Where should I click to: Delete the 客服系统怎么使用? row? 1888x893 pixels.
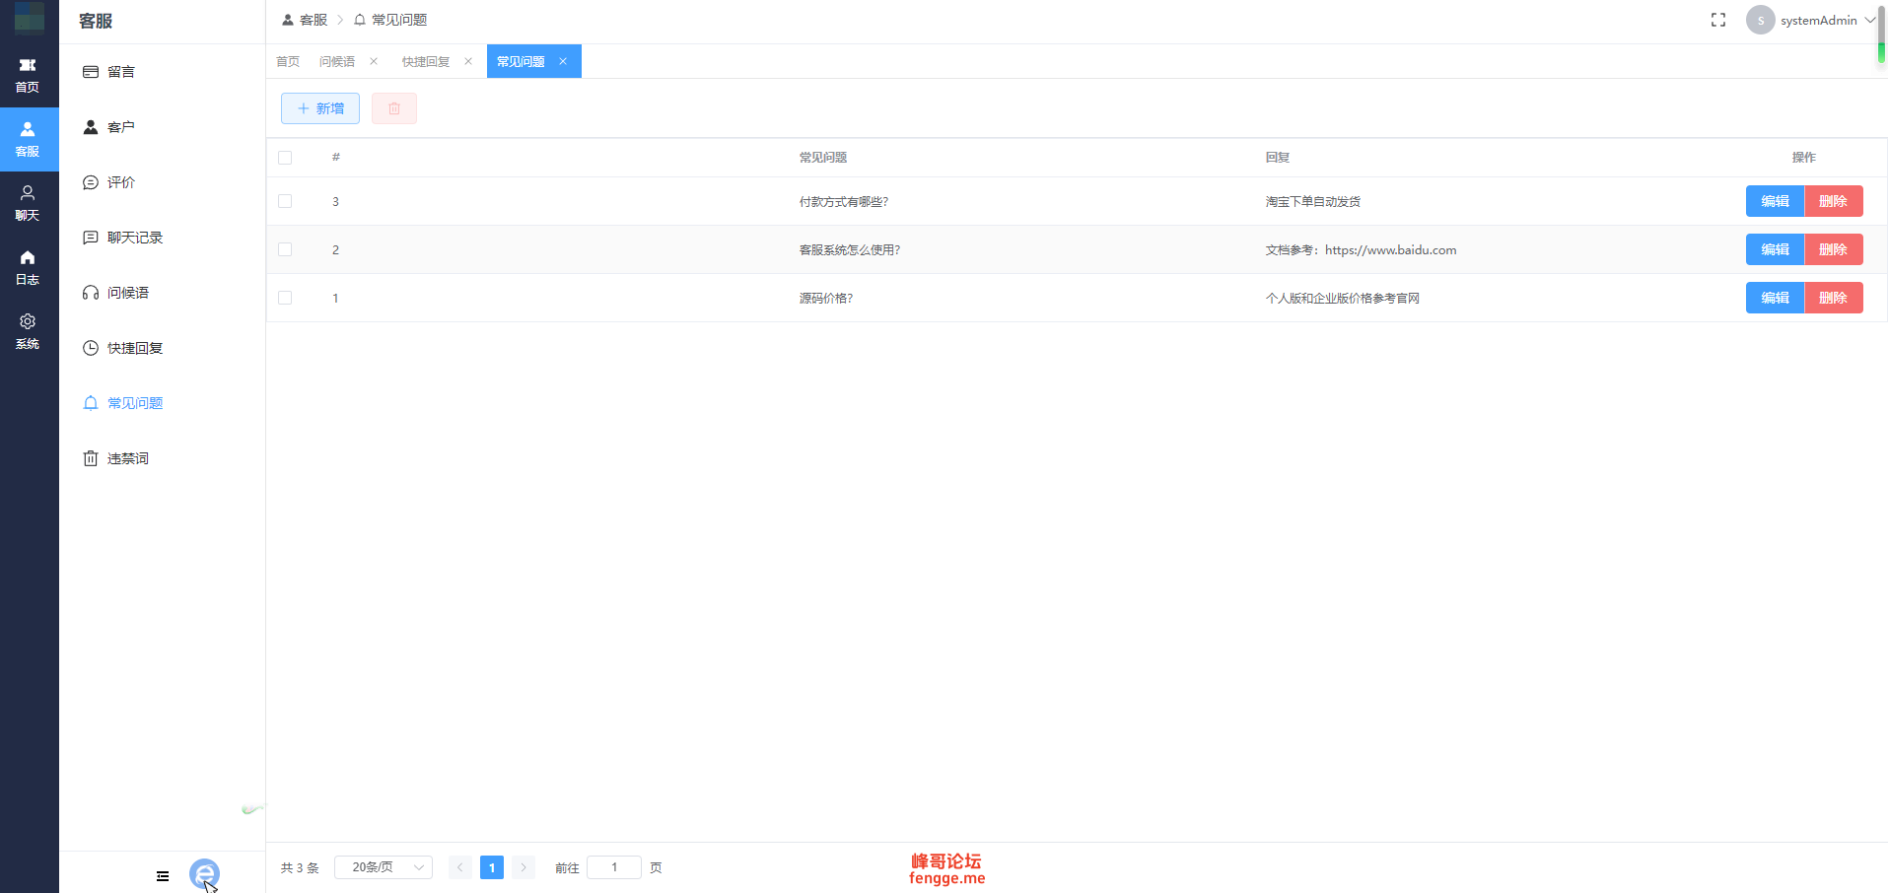(1834, 249)
